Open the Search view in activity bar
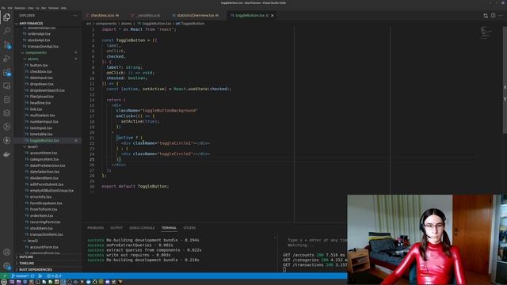The width and height of the screenshot is (507, 285). coord(7,31)
